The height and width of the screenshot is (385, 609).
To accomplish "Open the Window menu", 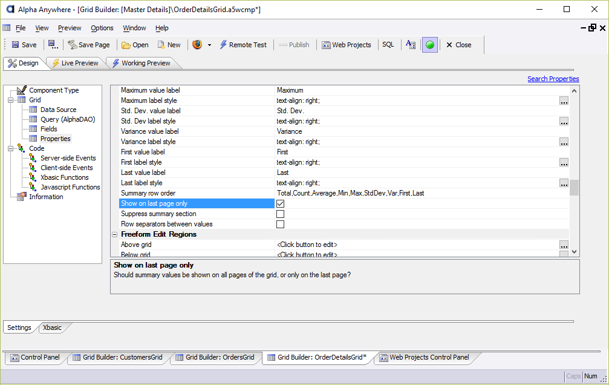I will [134, 28].
